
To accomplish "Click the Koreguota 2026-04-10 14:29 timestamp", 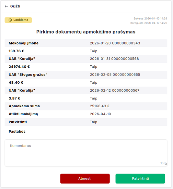I will point(149,23).
